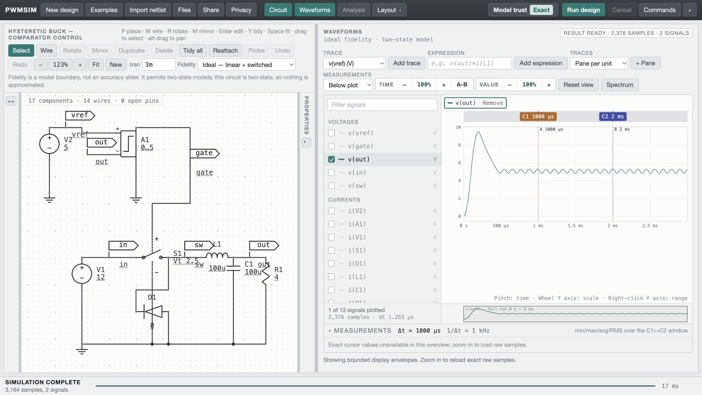
Task: Click the out net label near C1
Action: coord(264,245)
